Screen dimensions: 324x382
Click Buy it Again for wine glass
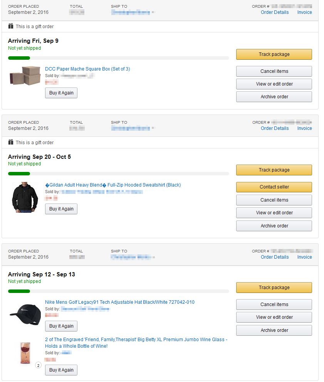coord(61,370)
